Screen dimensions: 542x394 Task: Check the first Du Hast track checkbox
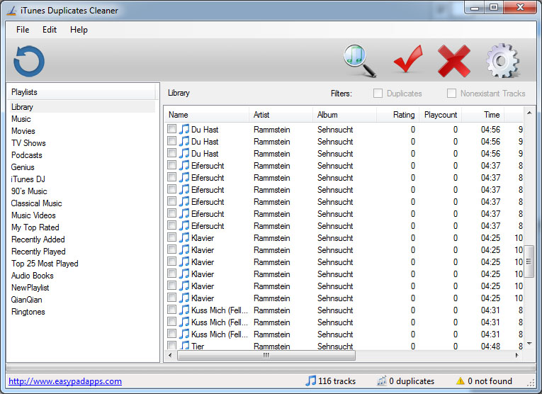point(171,129)
